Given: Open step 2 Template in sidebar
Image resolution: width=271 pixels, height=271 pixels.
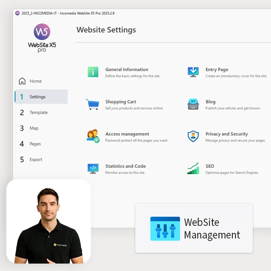Looking at the screenshot, I should [x=38, y=112].
